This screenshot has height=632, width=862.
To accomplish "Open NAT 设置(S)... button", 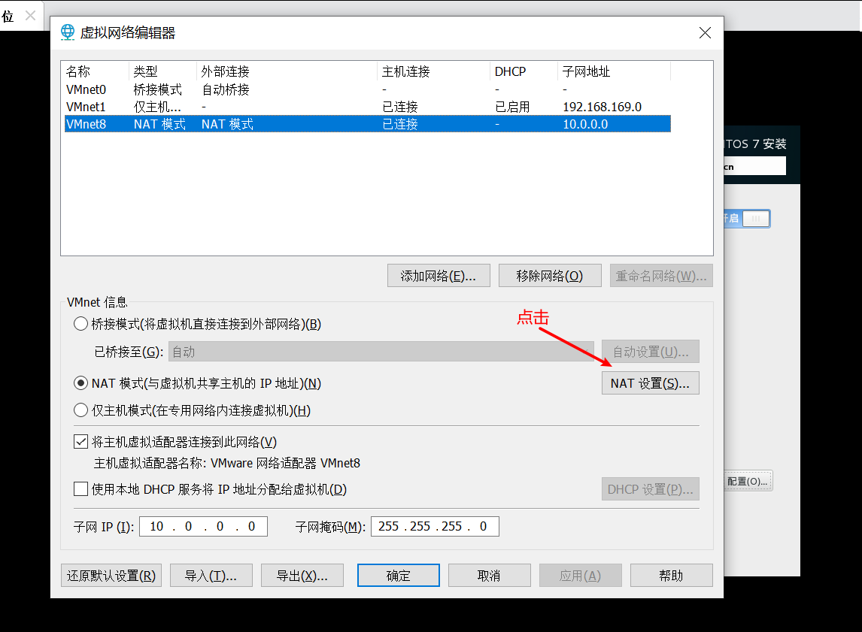I will point(651,383).
